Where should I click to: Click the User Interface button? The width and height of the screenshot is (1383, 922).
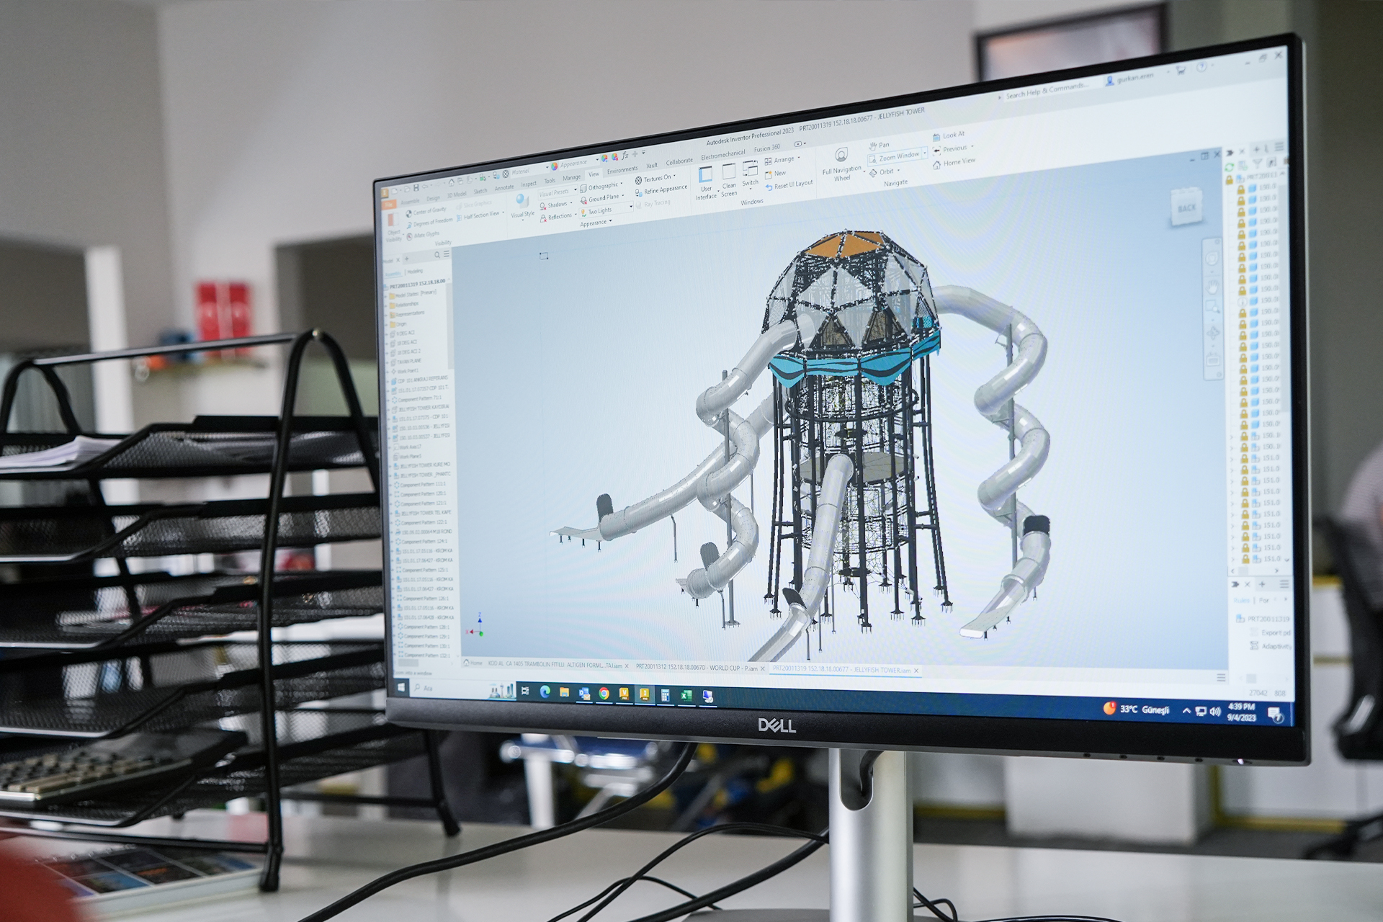(706, 182)
